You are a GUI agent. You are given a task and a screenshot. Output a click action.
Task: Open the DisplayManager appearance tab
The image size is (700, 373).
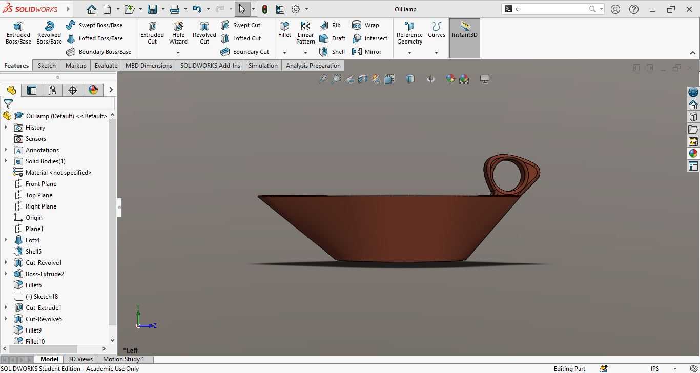(x=93, y=90)
